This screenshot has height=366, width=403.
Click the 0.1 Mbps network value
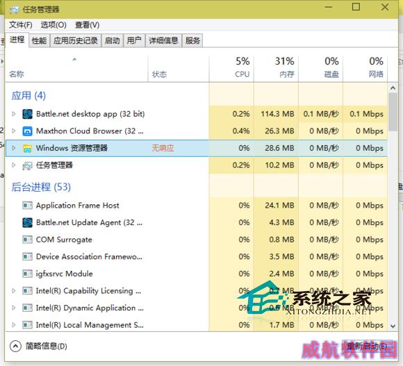point(367,114)
